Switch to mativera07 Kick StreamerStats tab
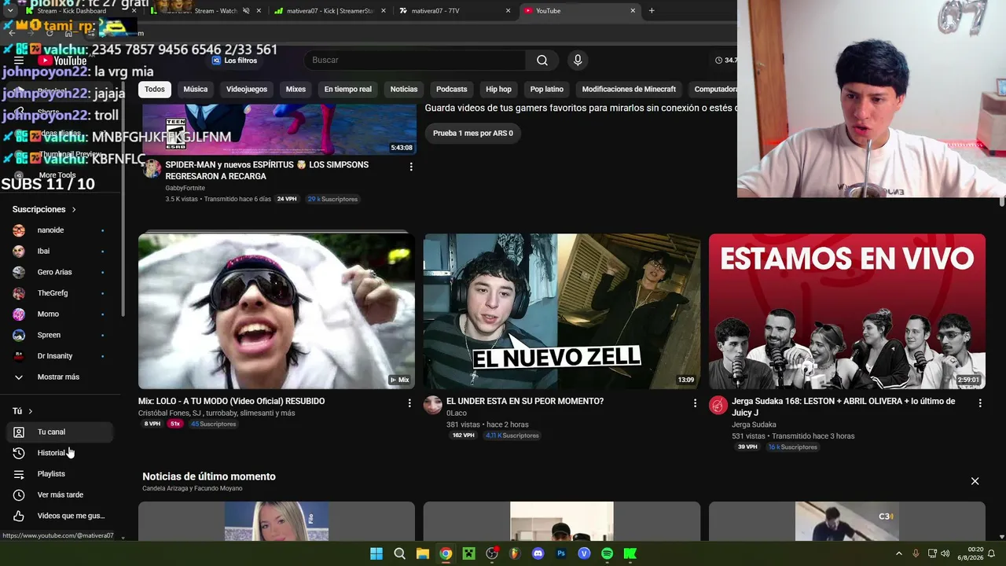The height and width of the screenshot is (566, 1006). 330,11
